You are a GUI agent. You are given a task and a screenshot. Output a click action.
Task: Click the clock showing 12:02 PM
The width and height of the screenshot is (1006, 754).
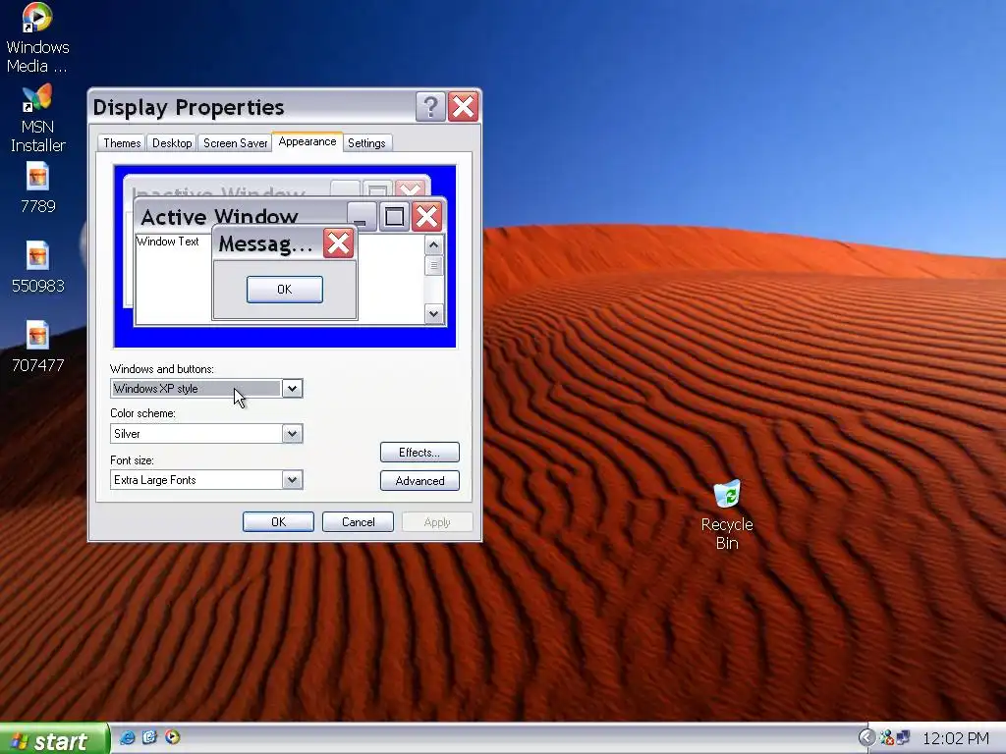(x=955, y=738)
